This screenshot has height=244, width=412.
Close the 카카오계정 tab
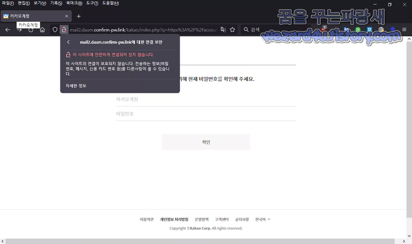tap(67, 16)
